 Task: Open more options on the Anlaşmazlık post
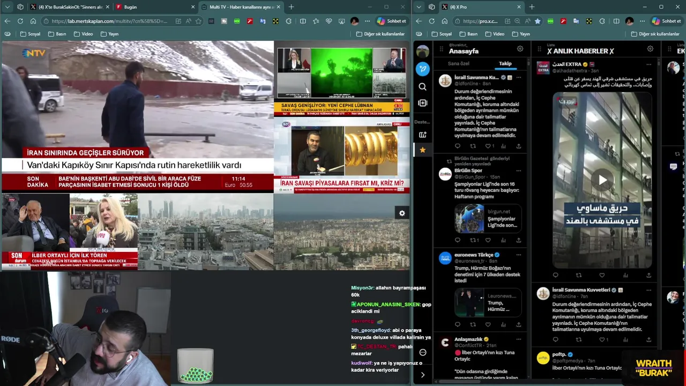click(x=518, y=339)
